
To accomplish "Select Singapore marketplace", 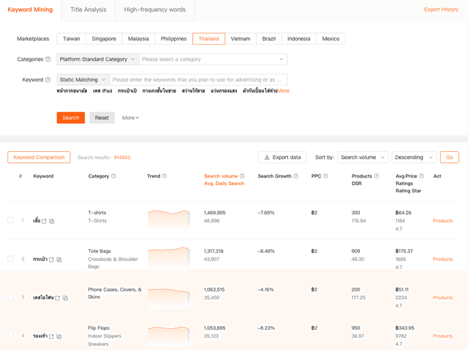I will pyautogui.click(x=104, y=39).
